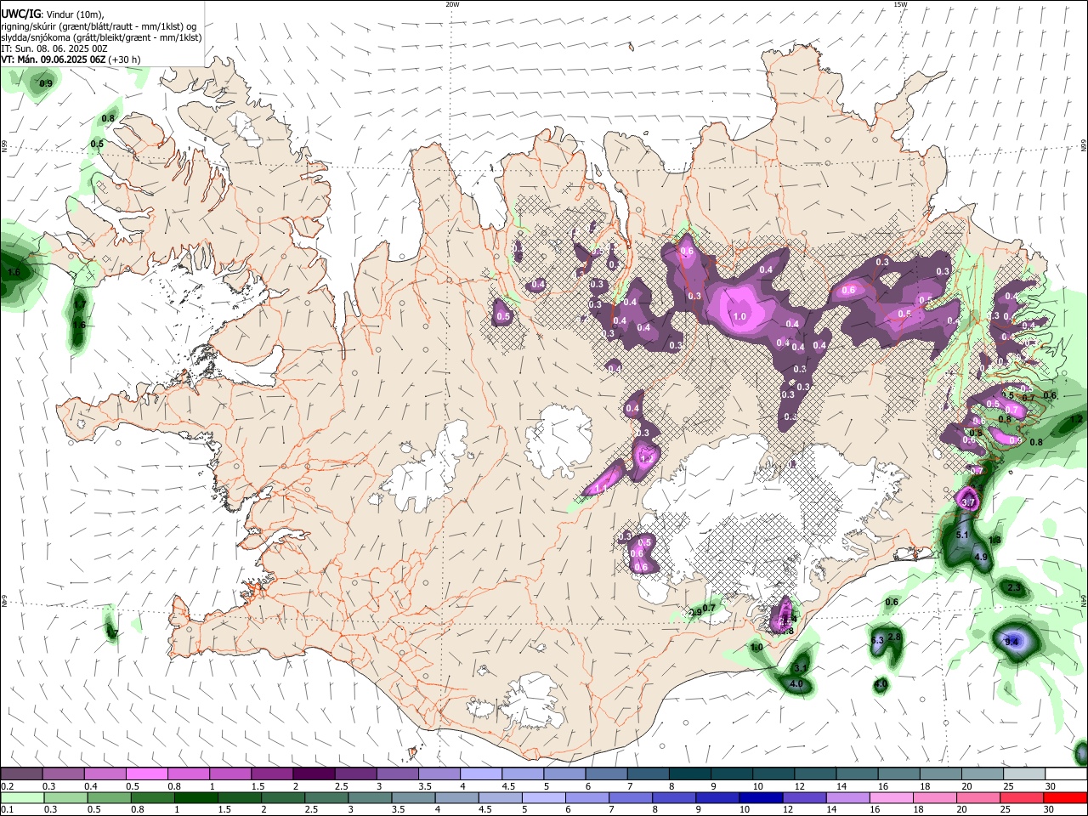The image size is (1088, 816).
Task: Click the pale lavender snow swatch labeled 4
Action: pyautogui.click(x=481, y=774)
